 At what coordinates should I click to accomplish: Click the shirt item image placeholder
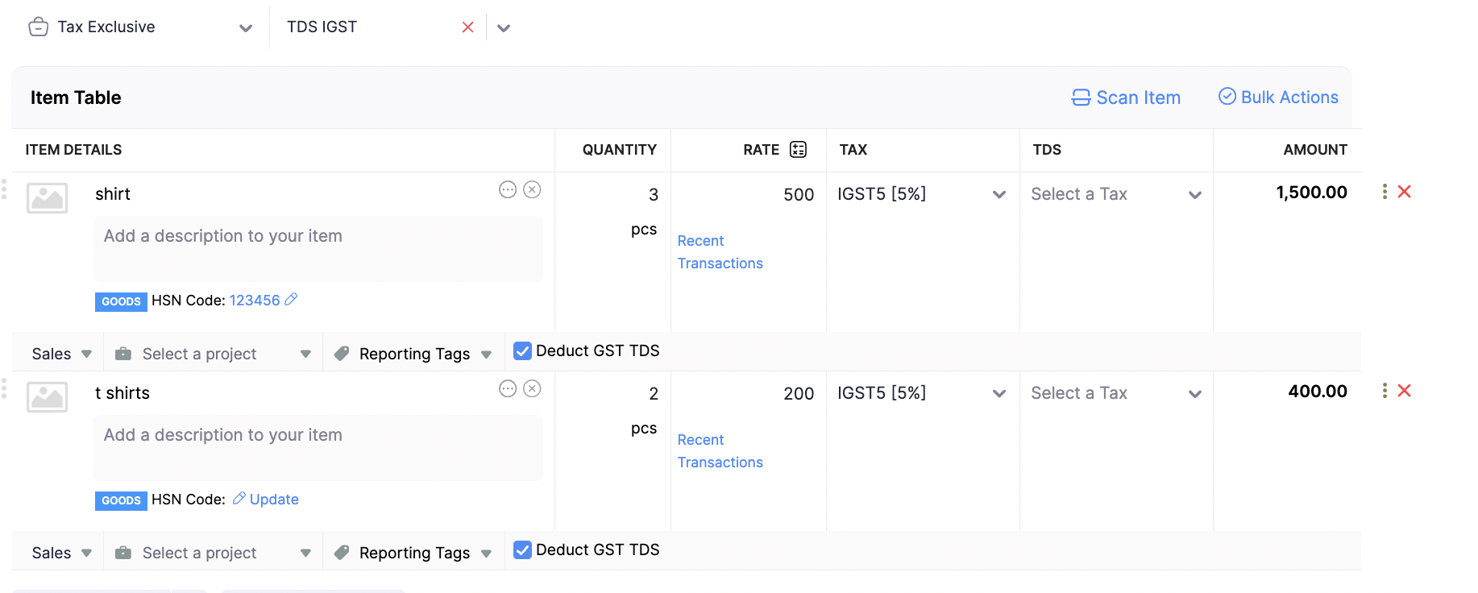(x=48, y=197)
